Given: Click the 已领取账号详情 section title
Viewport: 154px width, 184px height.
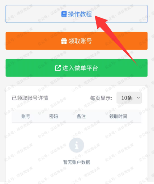Looking at the screenshot, I should click(x=30, y=98).
